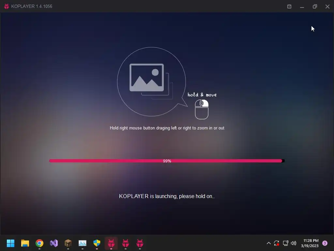Minimize the KOPLAYER window

(302, 7)
